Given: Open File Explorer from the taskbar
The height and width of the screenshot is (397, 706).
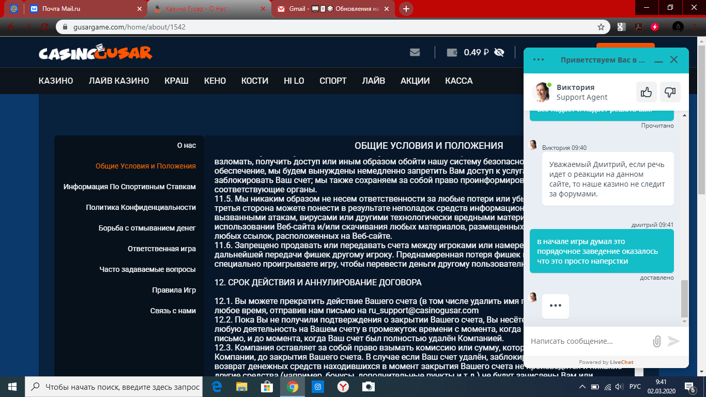Looking at the screenshot, I should click(x=242, y=387).
